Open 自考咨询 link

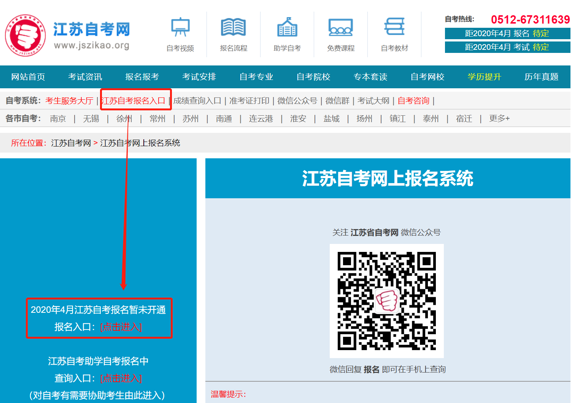413,101
